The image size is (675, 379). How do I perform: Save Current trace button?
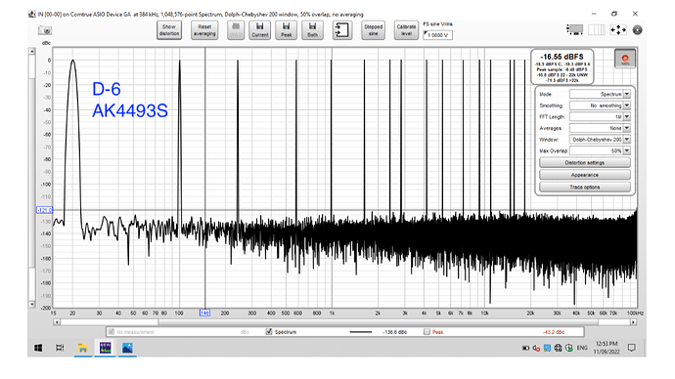259,30
